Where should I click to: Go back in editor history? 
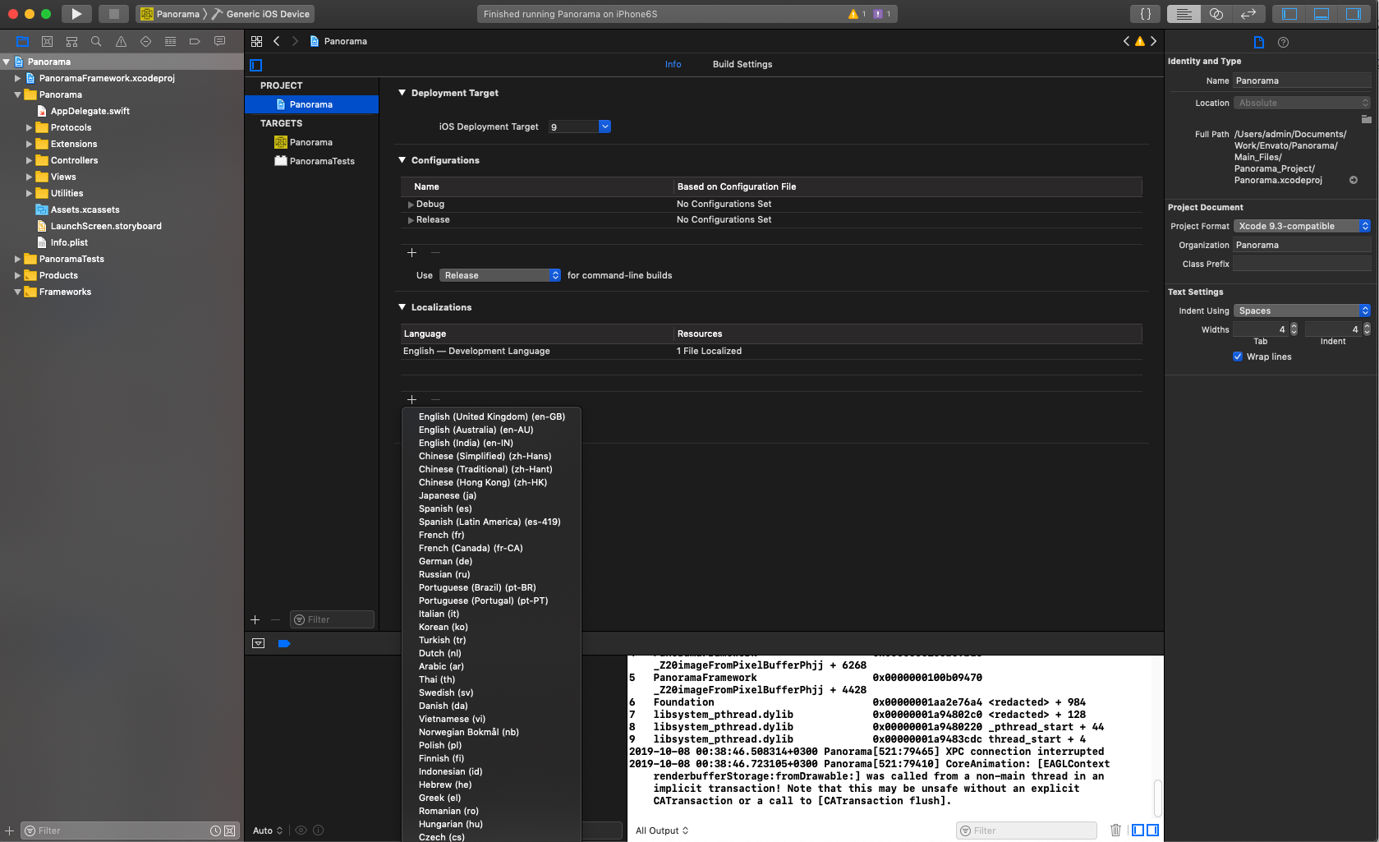[x=277, y=41]
